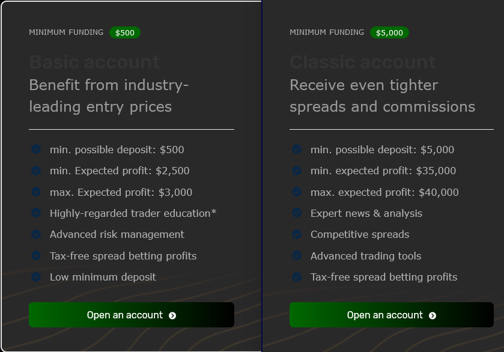Click arrow icon in Basic account's Open button

172,316
